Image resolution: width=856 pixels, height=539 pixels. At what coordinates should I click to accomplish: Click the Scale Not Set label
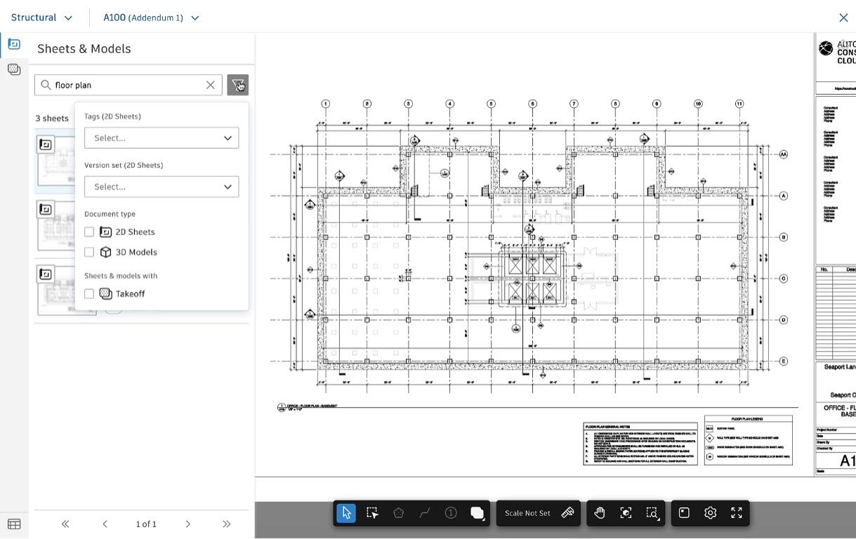(527, 513)
